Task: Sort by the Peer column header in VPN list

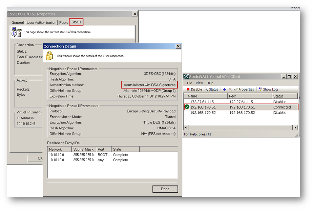Action: click(250, 96)
